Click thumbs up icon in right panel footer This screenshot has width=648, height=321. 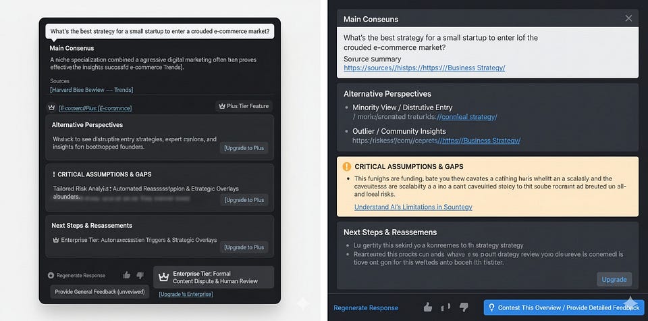click(x=428, y=307)
